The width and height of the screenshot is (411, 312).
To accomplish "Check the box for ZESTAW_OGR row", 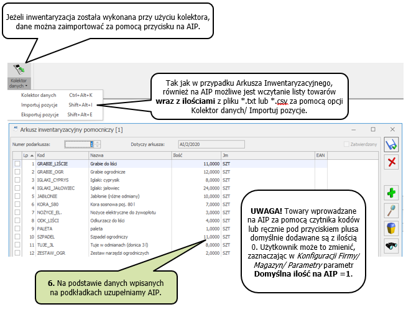I will click(17, 253).
